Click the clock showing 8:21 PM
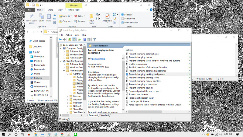The width and height of the screenshot is (243, 137). pos(228,134)
